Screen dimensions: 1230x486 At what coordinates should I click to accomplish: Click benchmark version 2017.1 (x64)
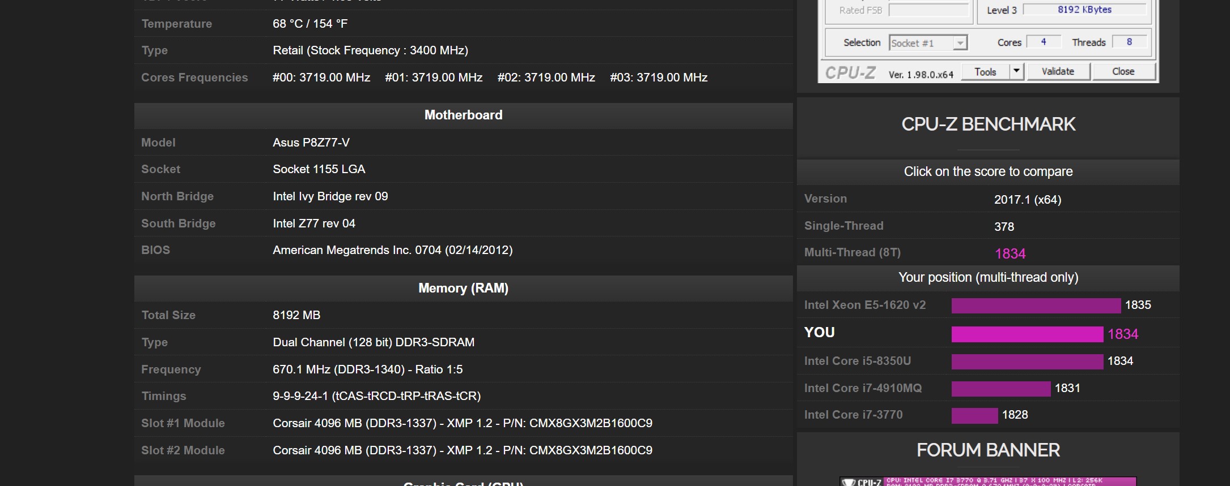(1028, 200)
